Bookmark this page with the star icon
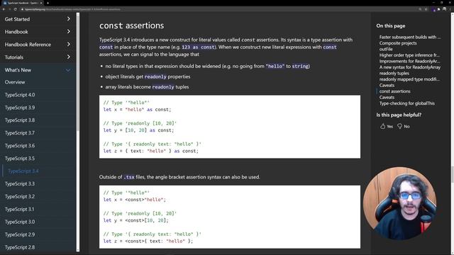Viewport: 454px width, 255px height. tap(426, 9)
